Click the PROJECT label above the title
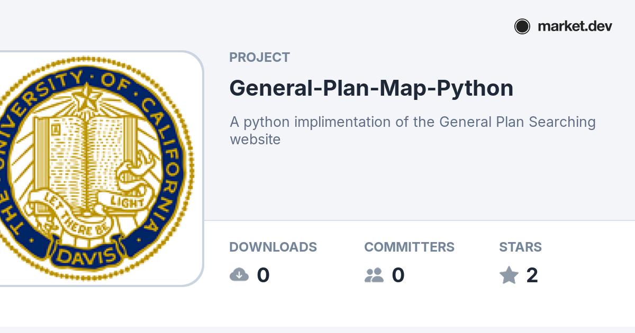This screenshot has height=333, width=635. 259,58
